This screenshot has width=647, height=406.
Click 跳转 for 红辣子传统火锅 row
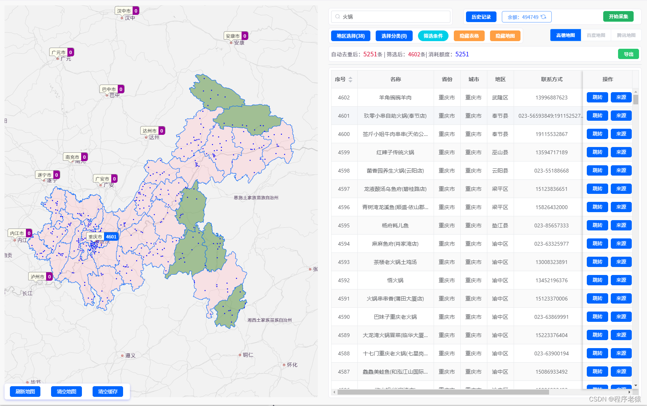coord(597,152)
